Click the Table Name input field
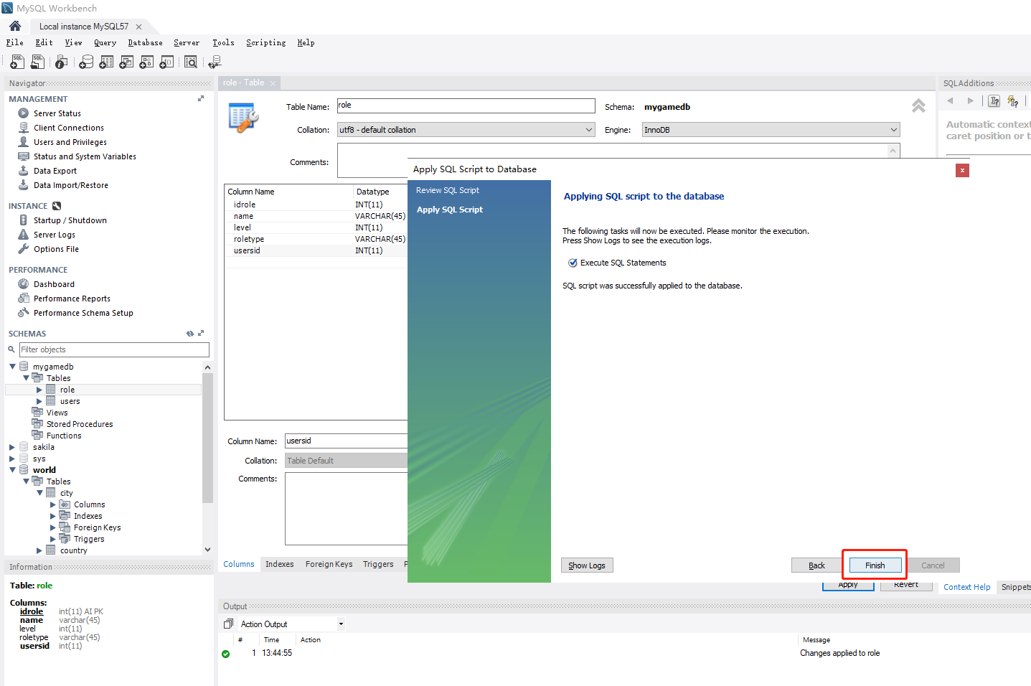Screen dimensions: 1031x686 coord(466,105)
